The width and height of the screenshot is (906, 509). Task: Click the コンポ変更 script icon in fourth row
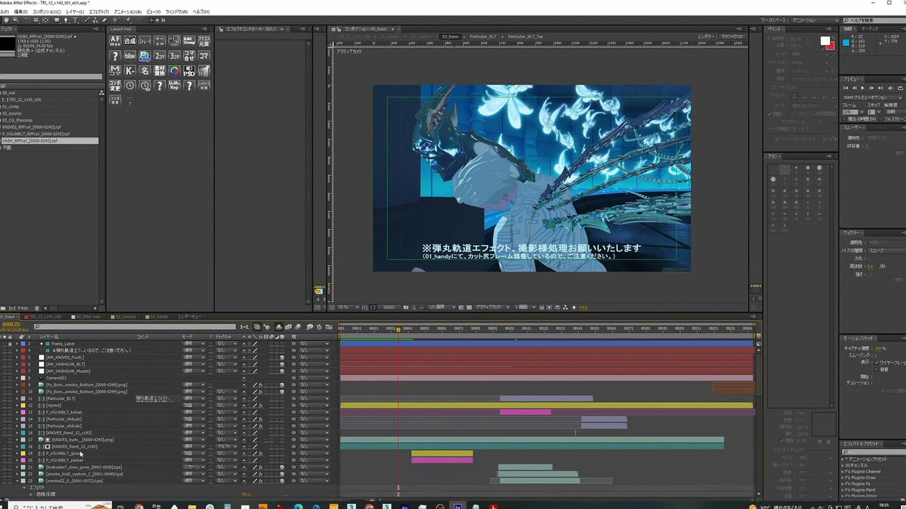115,85
